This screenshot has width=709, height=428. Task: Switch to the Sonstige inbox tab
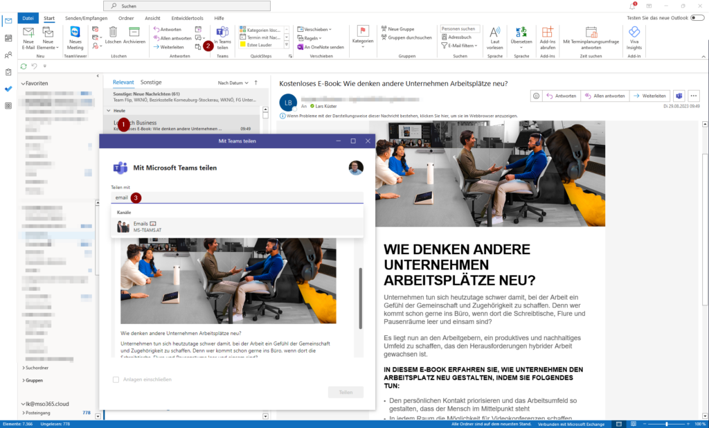pyautogui.click(x=151, y=82)
